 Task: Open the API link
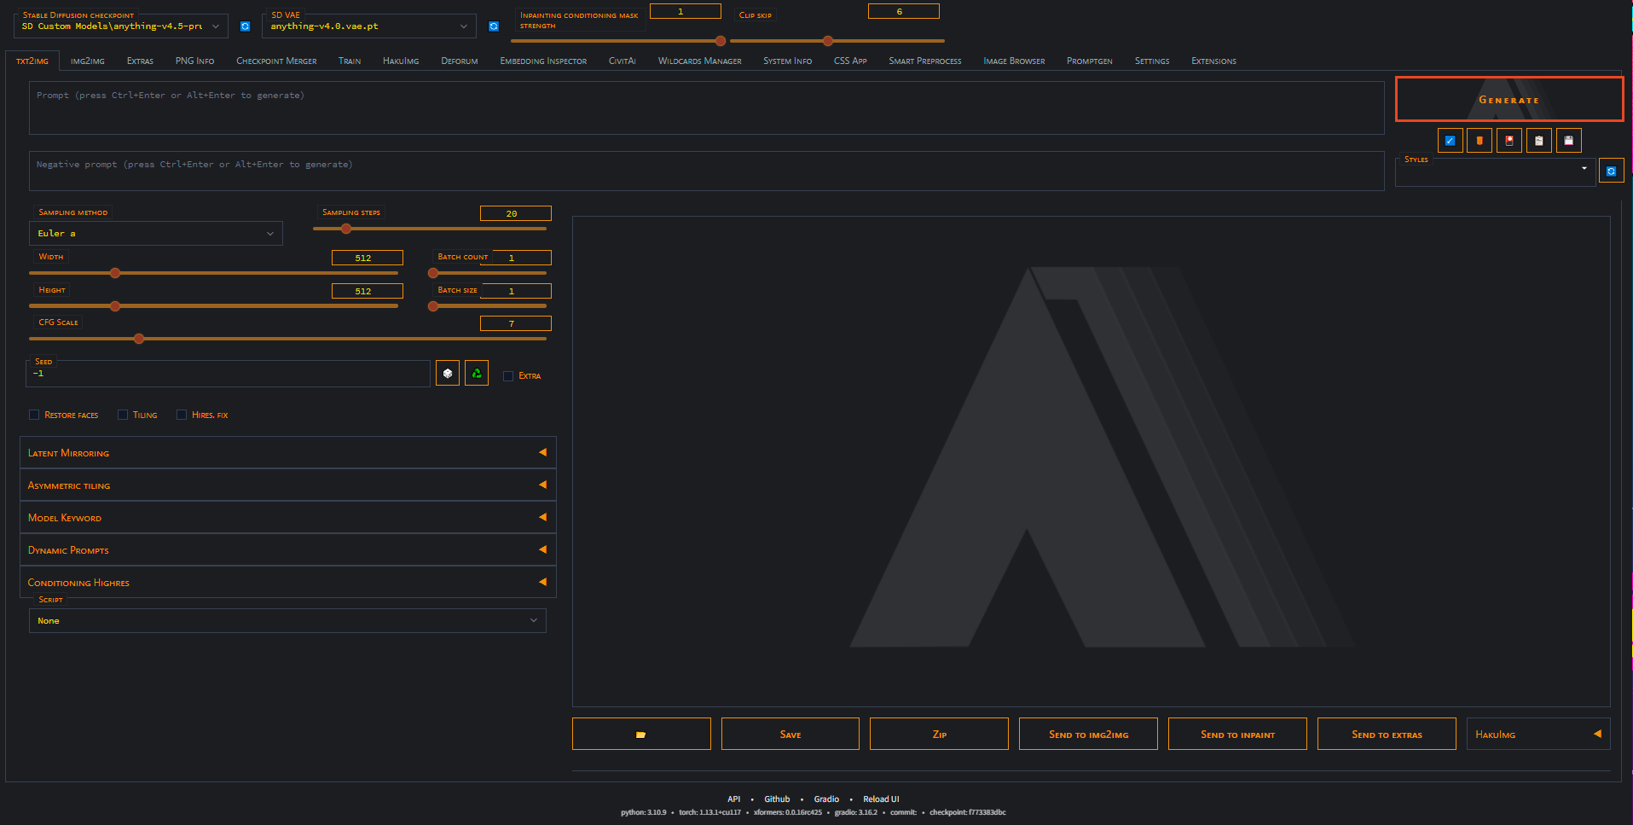pyautogui.click(x=733, y=799)
